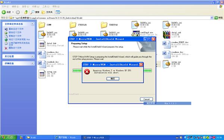Click the green Go (转到) button
This screenshot has height=140, width=224.
218,18
